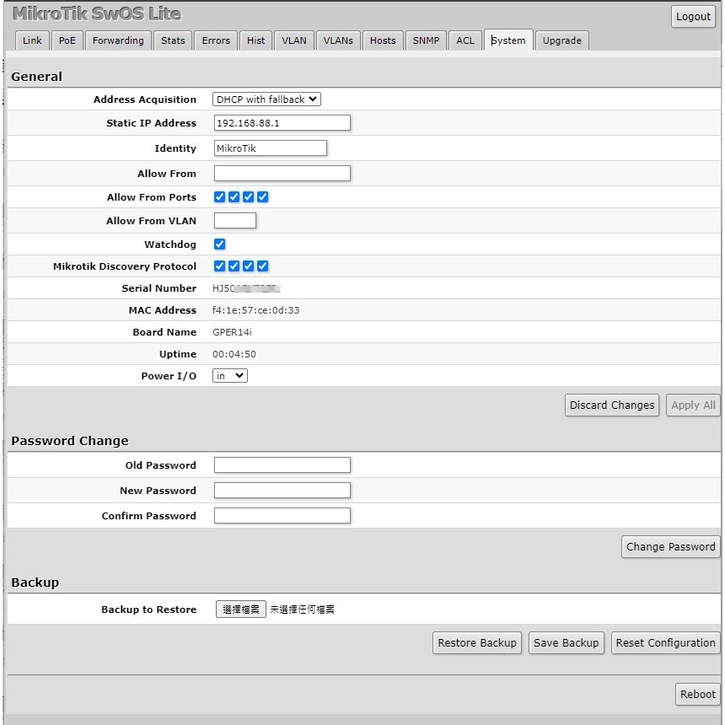Uncheck first Allow From Ports checkbox
Screen dimensions: 725x725
[x=220, y=197]
